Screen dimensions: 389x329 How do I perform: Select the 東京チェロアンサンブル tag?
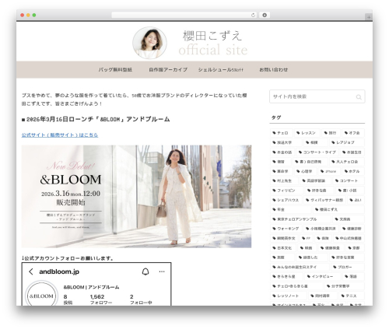[x=301, y=219]
